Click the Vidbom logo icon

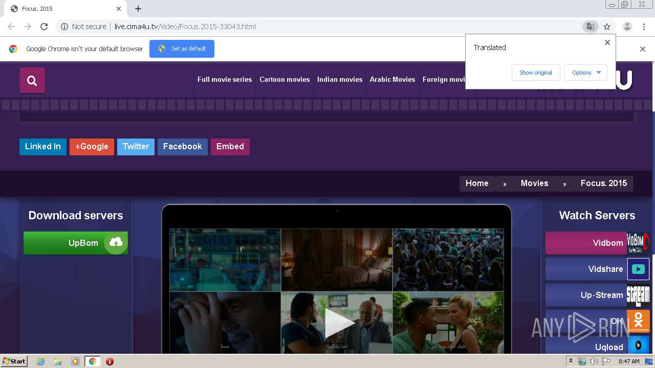click(x=639, y=243)
